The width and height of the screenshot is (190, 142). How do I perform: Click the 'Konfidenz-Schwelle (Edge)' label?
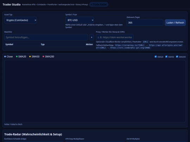tap(15, 139)
